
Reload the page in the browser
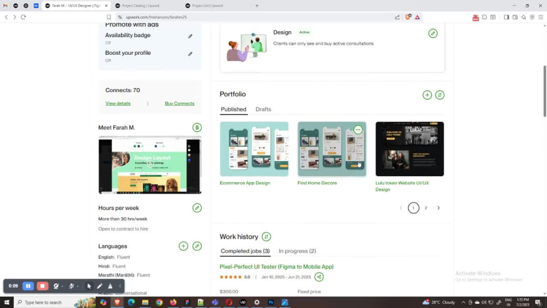tap(24, 17)
